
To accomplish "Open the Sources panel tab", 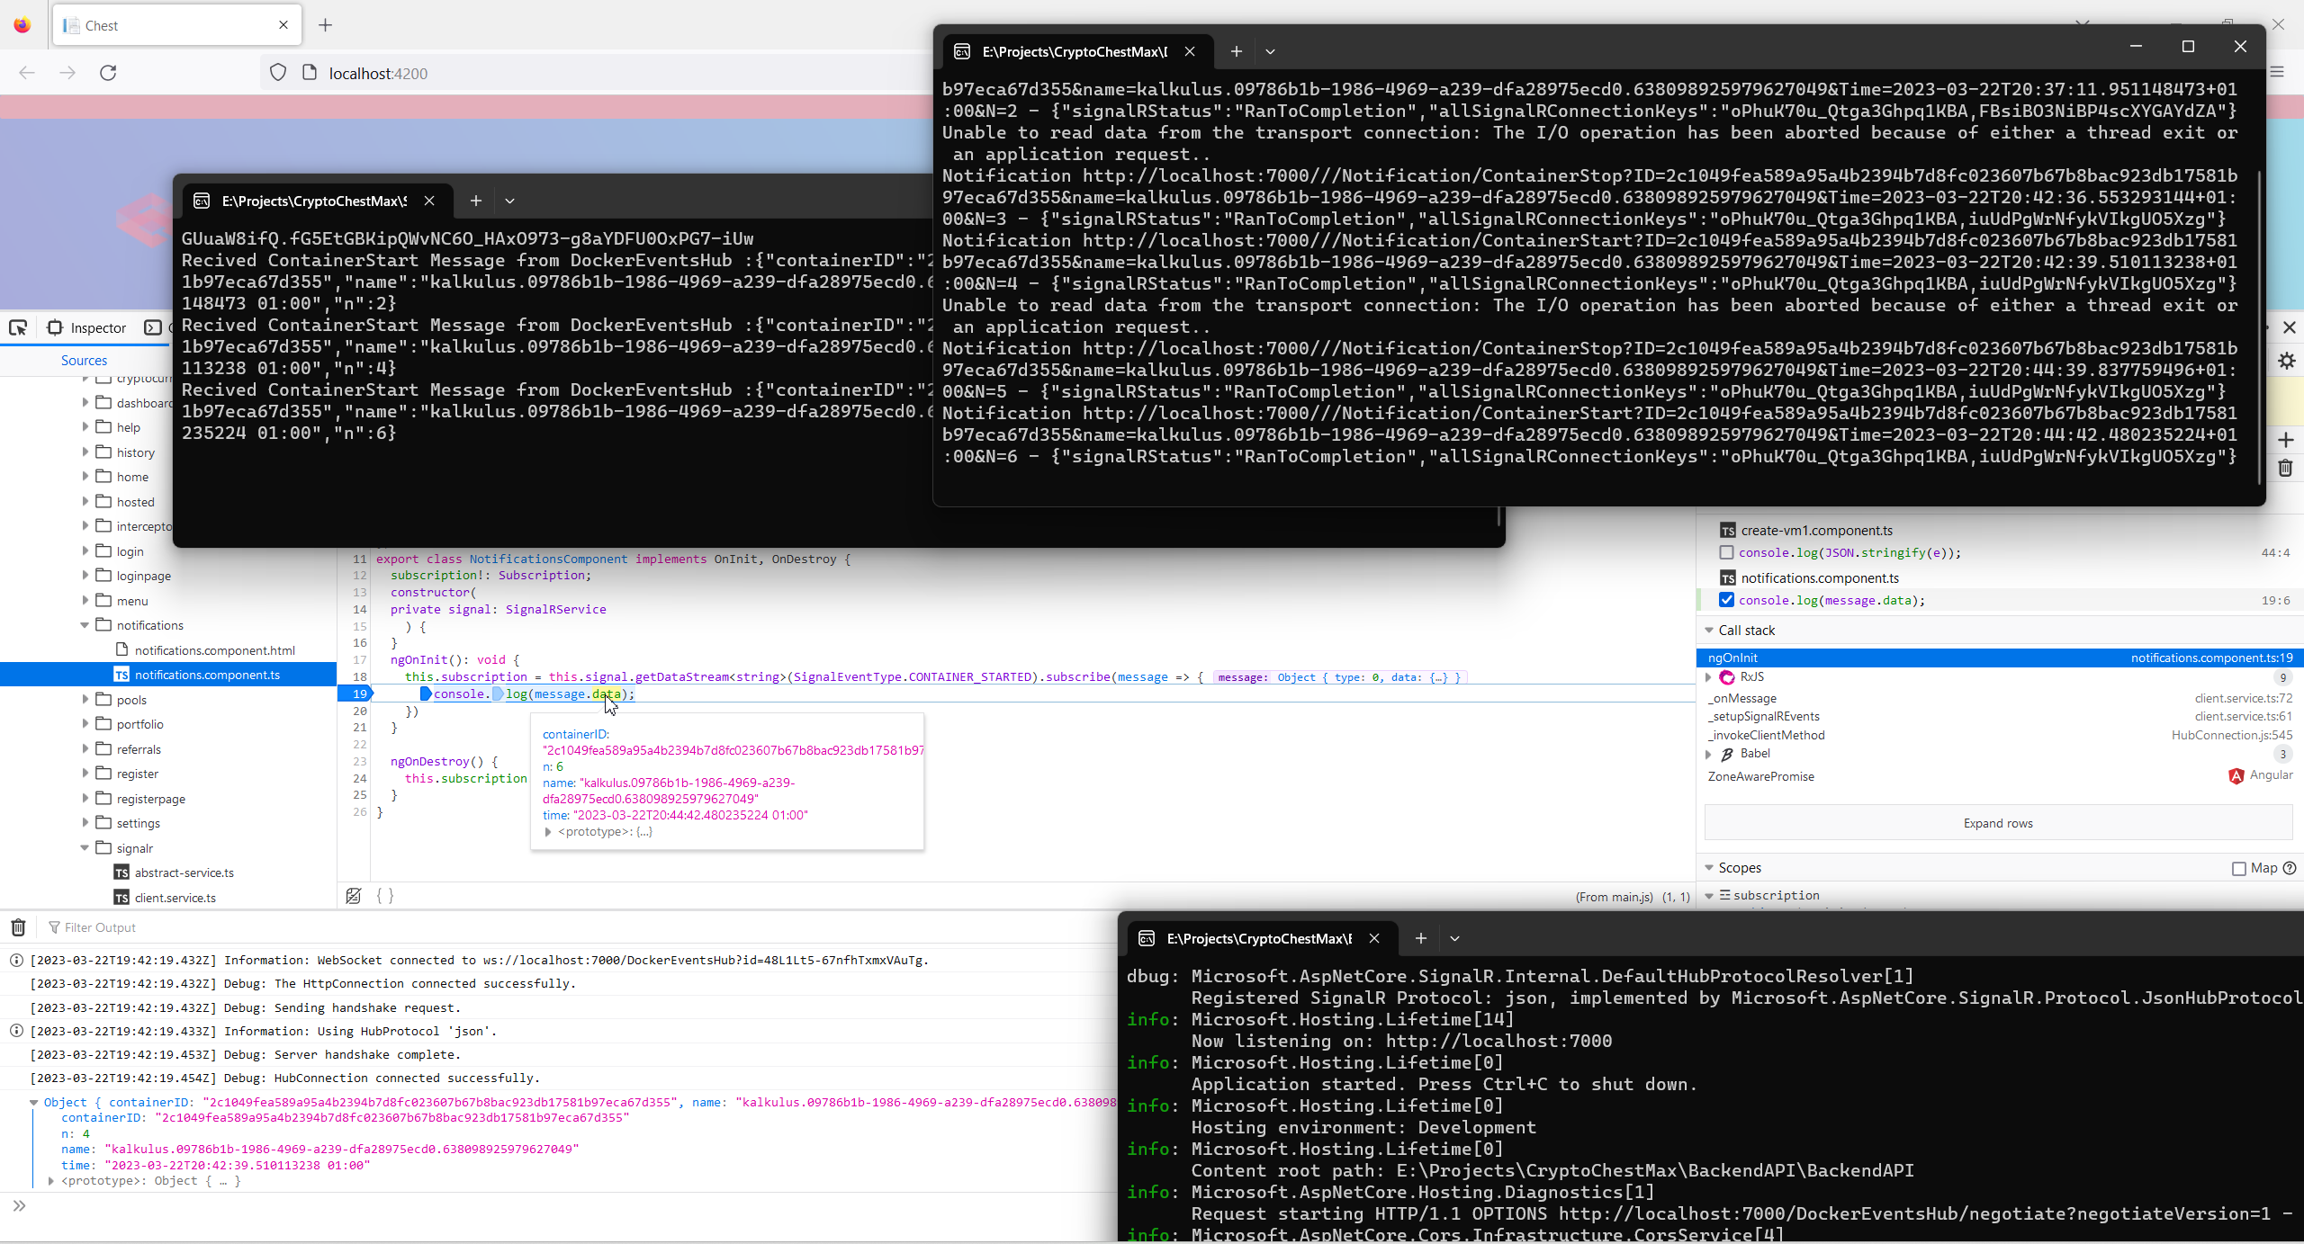I will click(84, 360).
